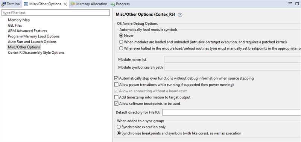
Task: Click the OS Aware Debug Options label
Action: (x=137, y=24)
